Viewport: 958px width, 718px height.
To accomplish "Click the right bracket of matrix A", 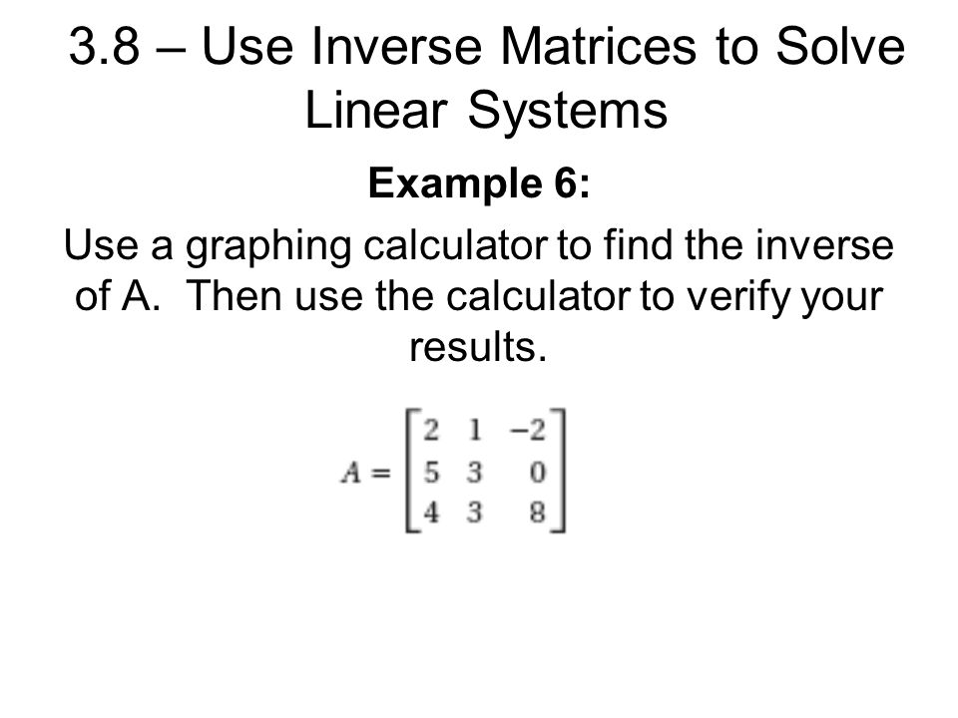I will (x=559, y=471).
